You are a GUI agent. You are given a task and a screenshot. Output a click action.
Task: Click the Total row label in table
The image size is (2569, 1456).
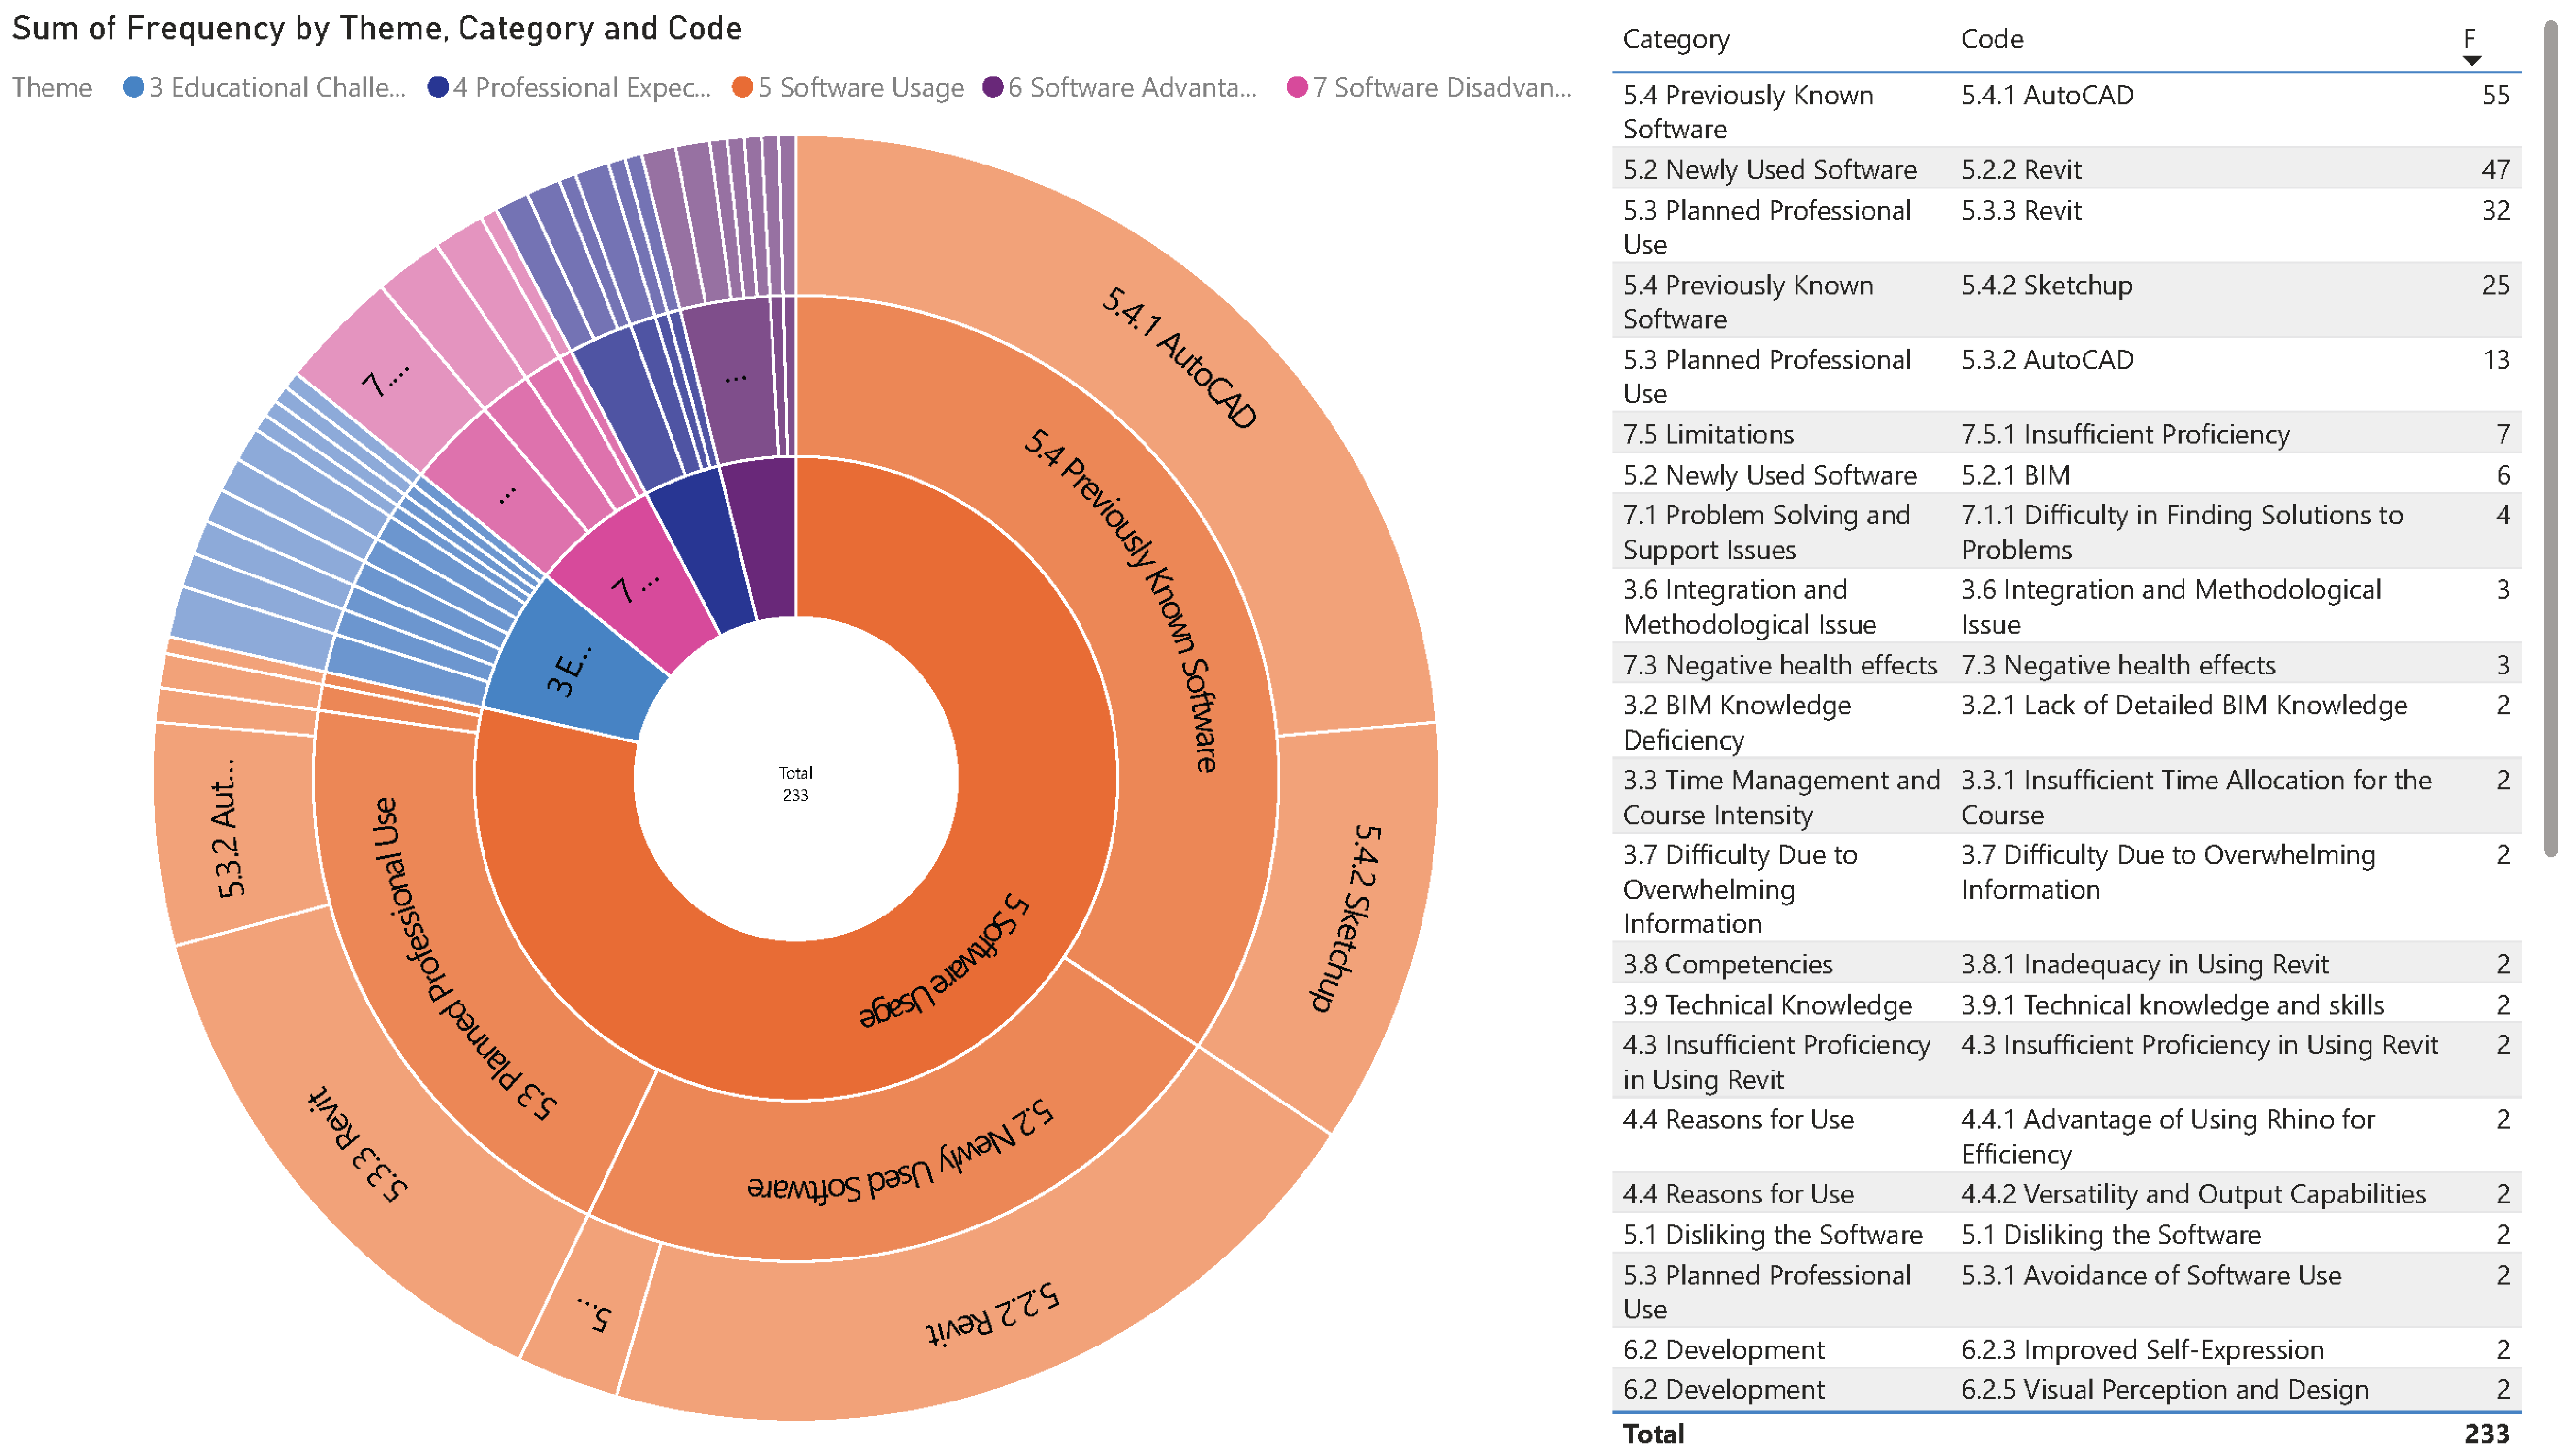click(1653, 1434)
